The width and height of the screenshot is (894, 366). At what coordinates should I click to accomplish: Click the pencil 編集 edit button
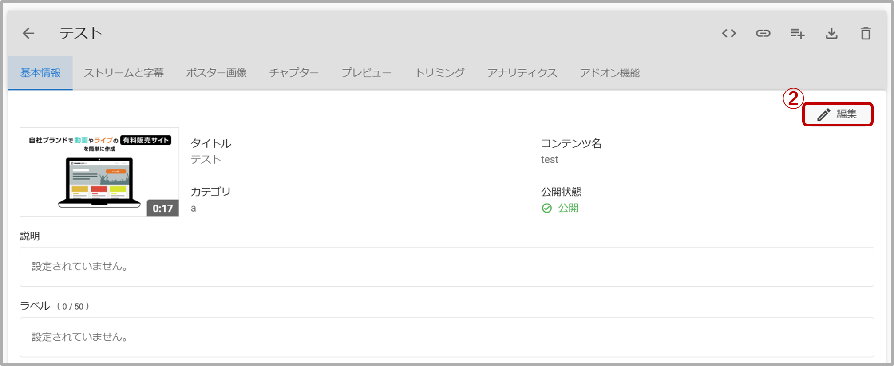(838, 114)
